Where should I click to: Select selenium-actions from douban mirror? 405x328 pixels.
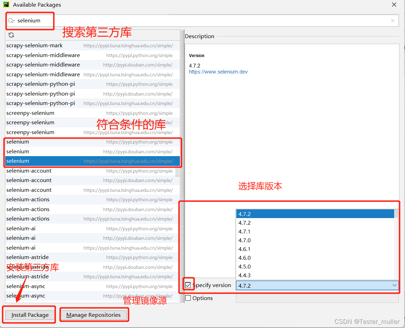(93, 209)
